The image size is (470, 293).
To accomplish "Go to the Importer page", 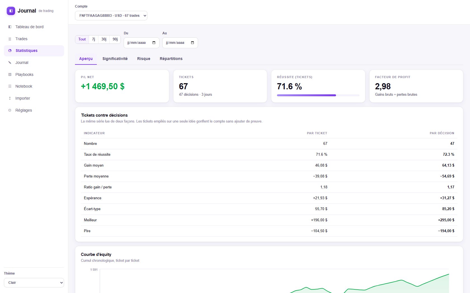I will [34, 98].
